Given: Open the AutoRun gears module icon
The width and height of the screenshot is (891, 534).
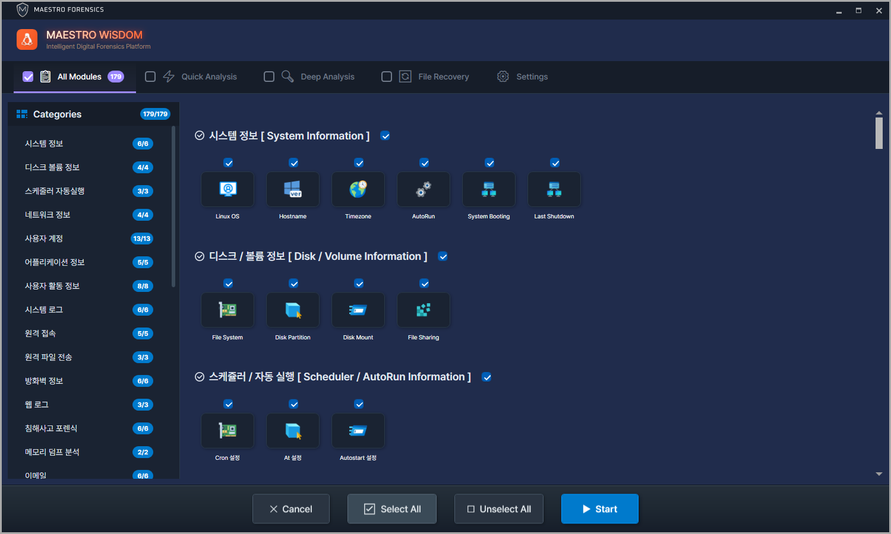Looking at the screenshot, I should [x=424, y=189].
